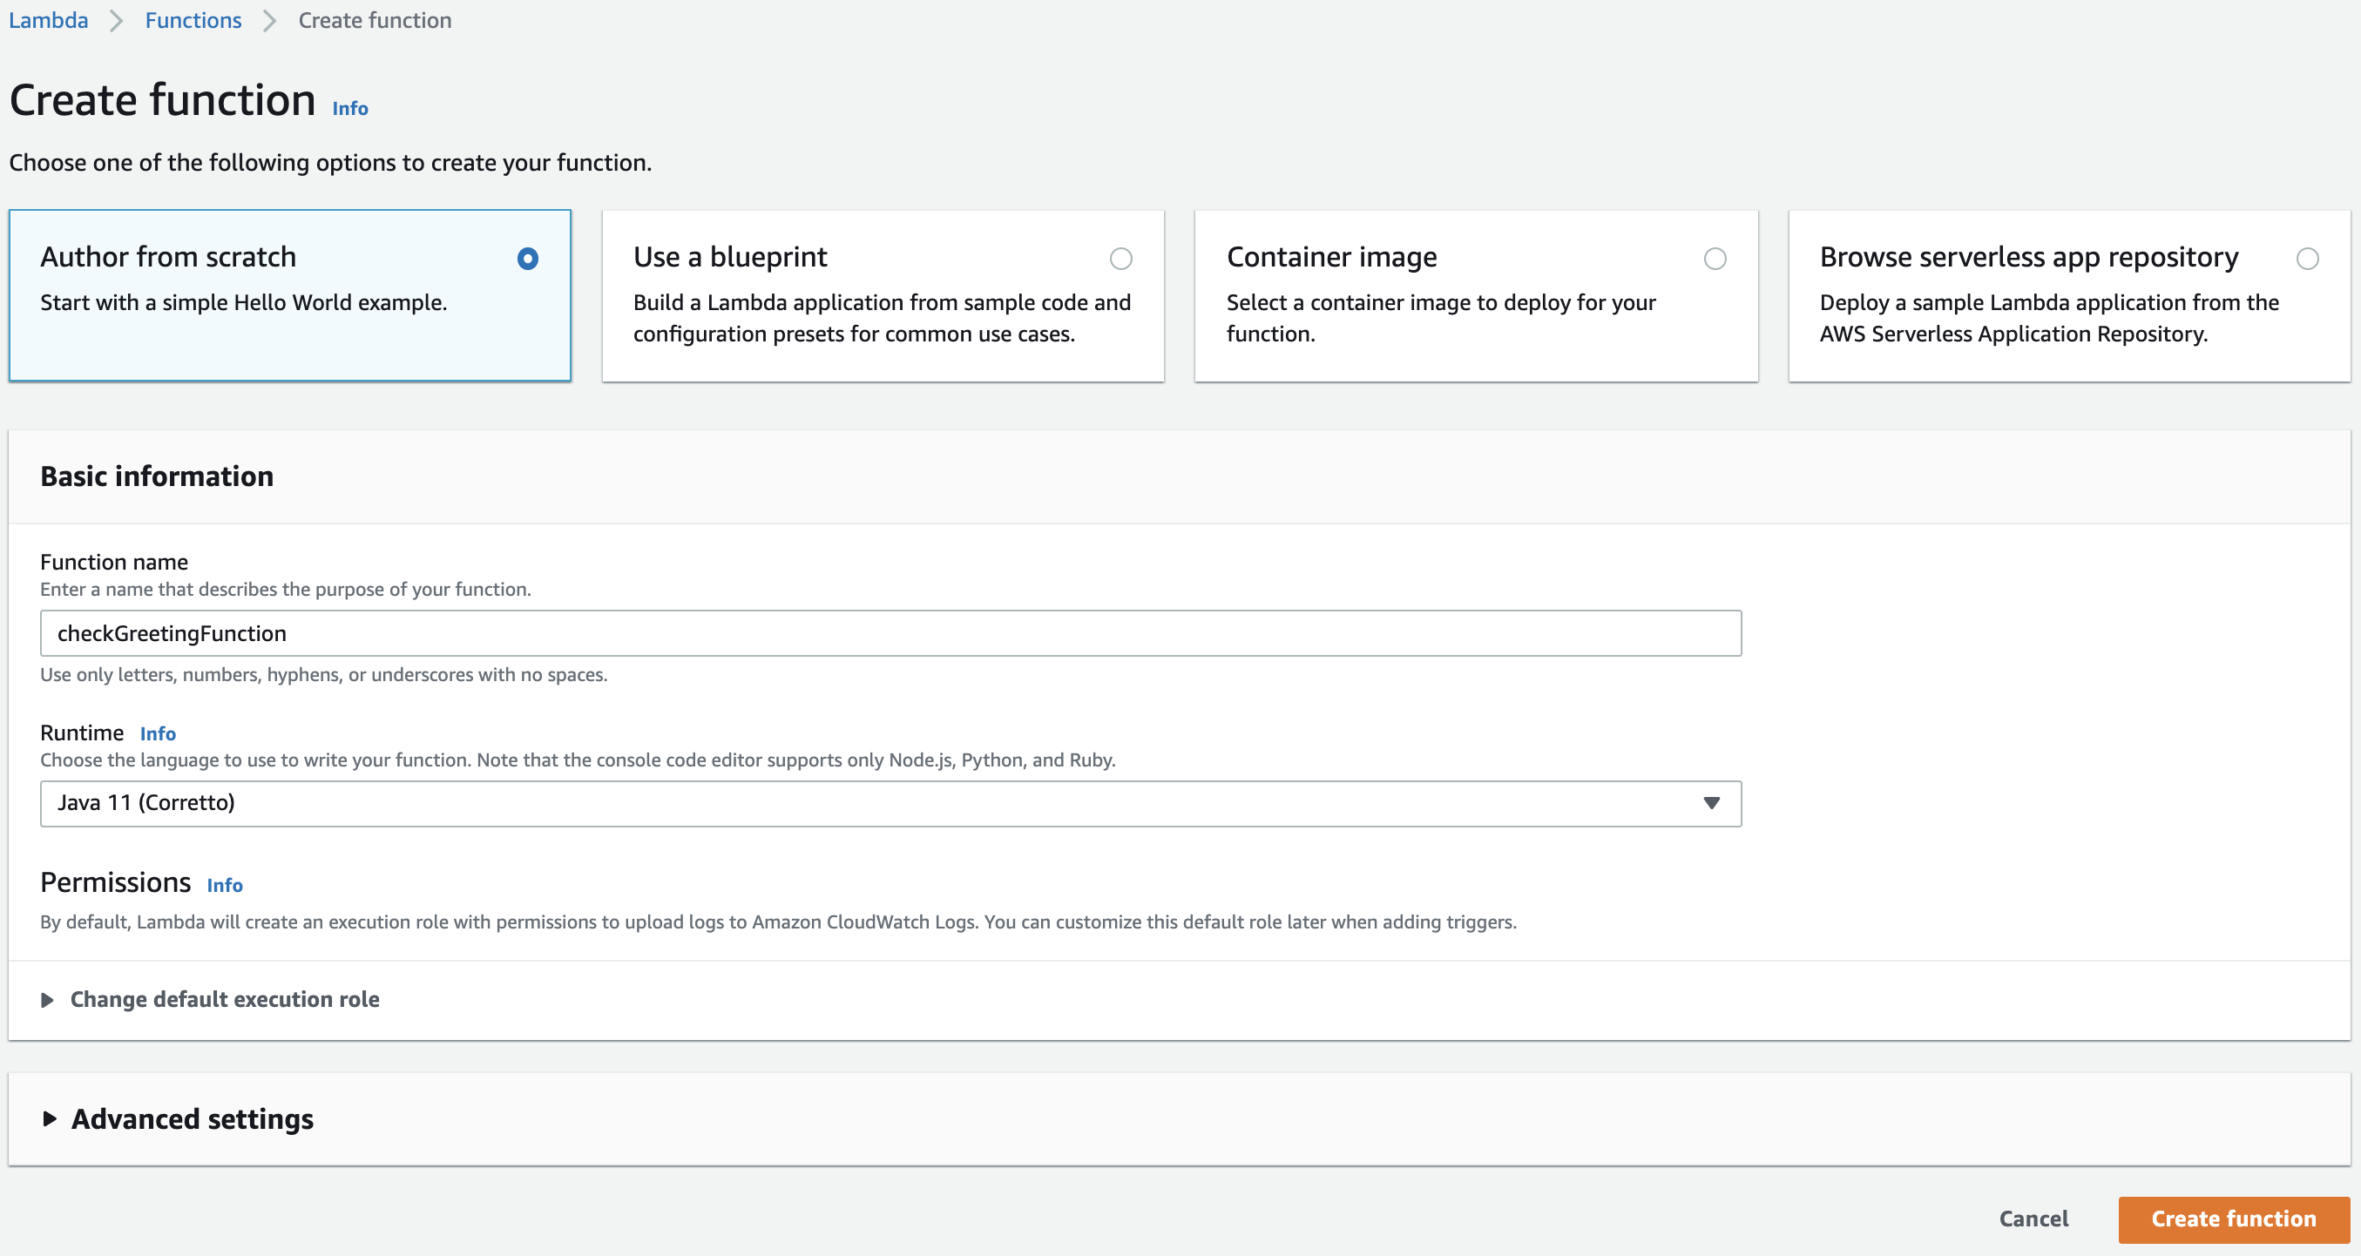Click the orange Create function button

(2233, 1219)
